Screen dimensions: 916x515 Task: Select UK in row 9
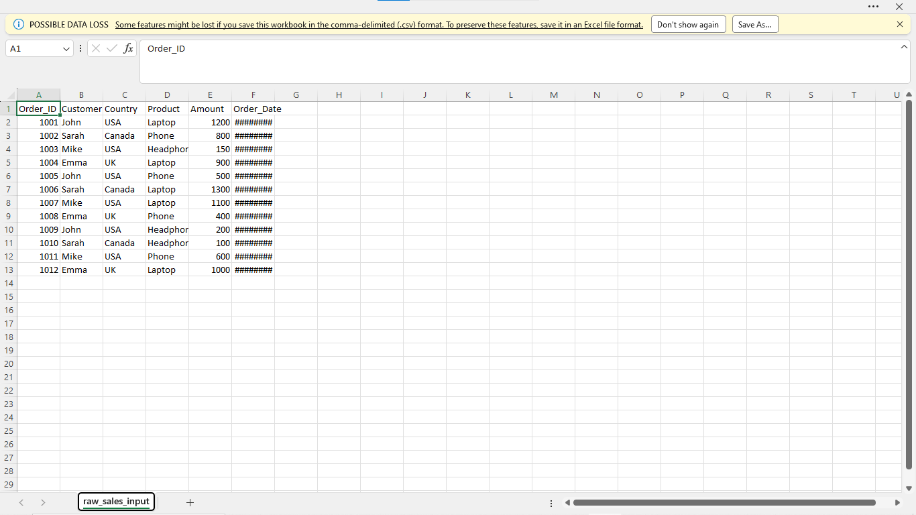(x=125, y=216)
